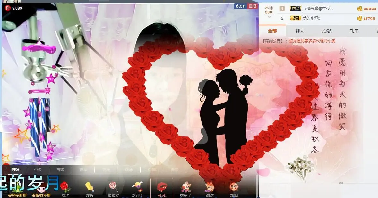Select the 若语我不胖 face gift
This screenshot has width=378, height=198.
coord(41,190)
